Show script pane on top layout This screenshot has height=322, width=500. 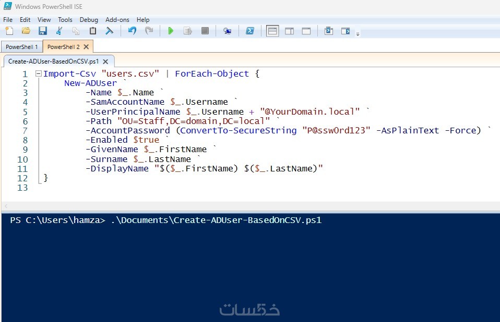click(x=272, y=31)
